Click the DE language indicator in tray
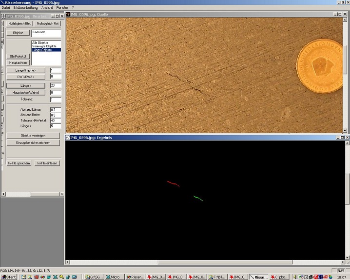This screenshot has height=280, width=350. pyautogui.click(x=321, y=277)
